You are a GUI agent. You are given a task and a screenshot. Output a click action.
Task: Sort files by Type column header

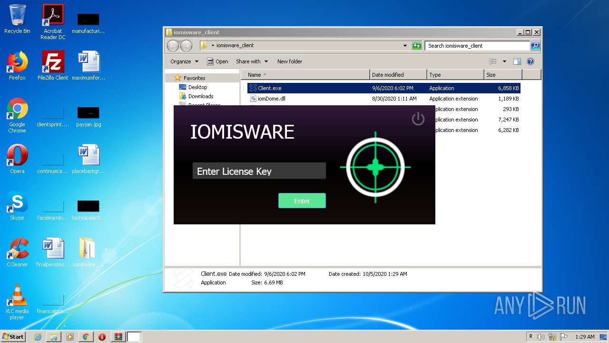pos(455,75)
